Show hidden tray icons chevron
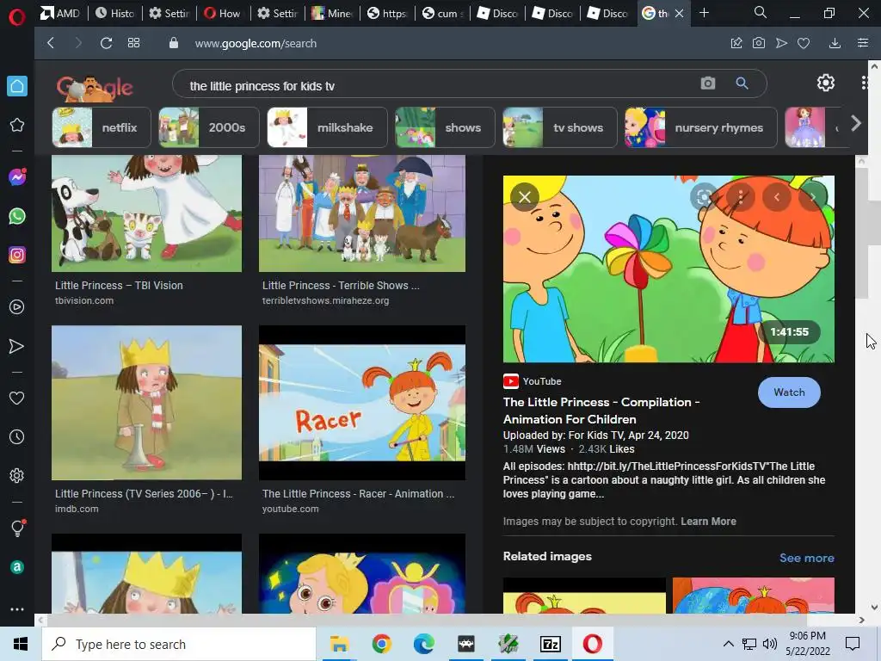The image size is (881, 661). point(728,644)
